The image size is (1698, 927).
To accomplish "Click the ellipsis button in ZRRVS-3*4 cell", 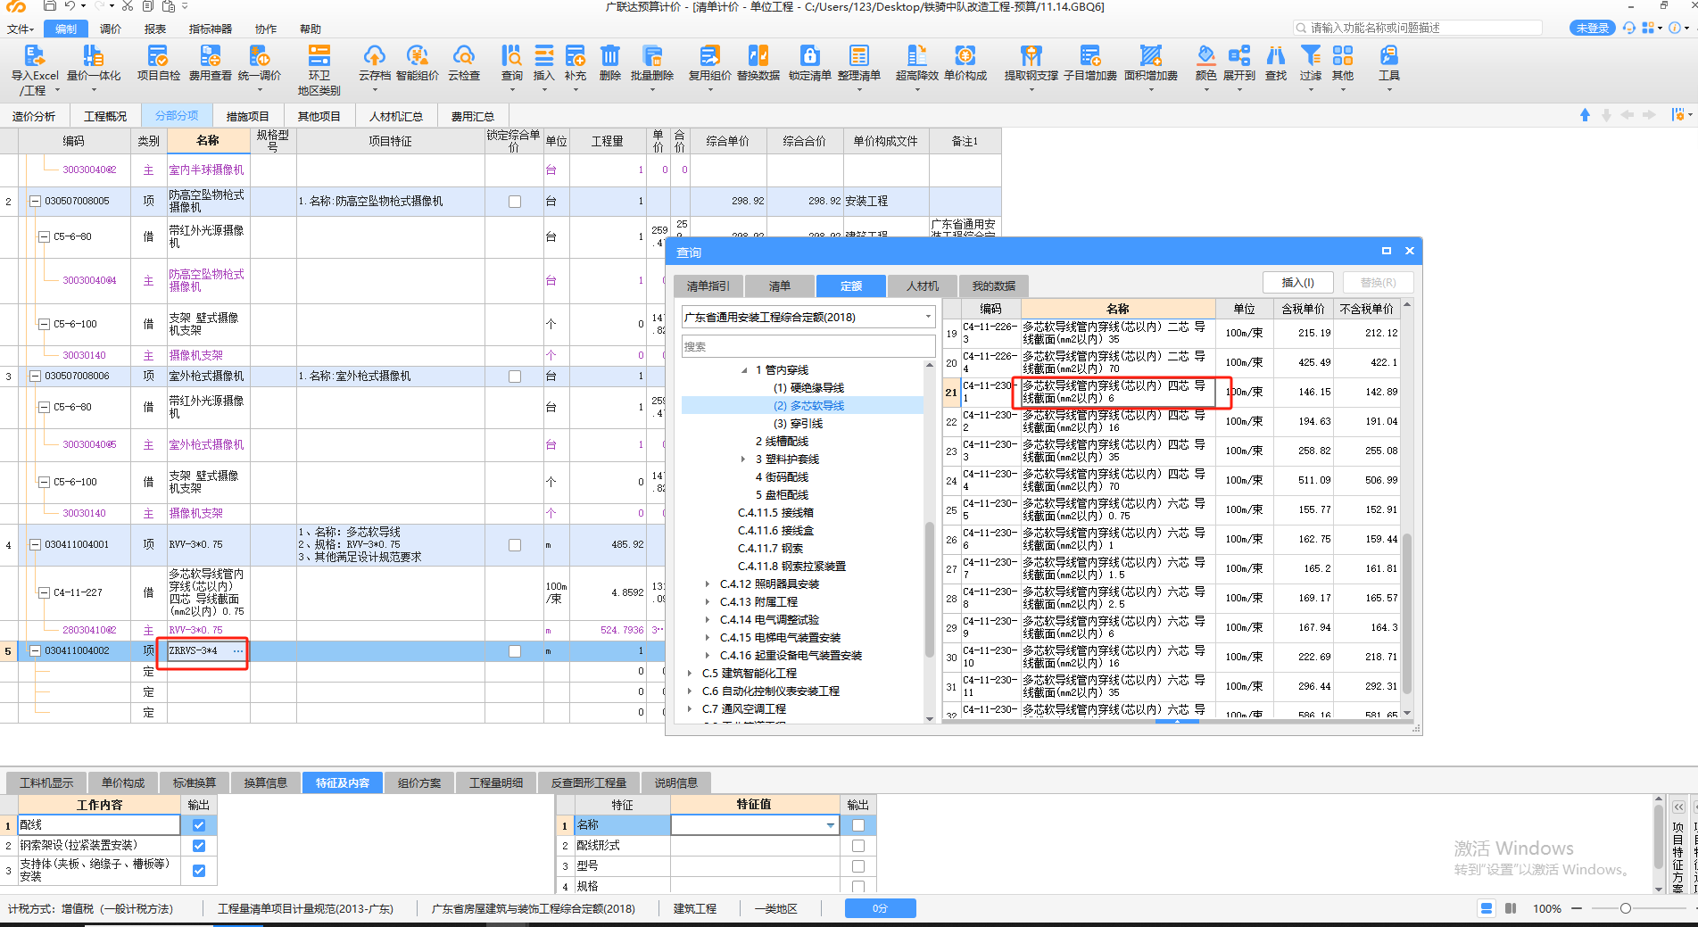I will pos(237,651).
